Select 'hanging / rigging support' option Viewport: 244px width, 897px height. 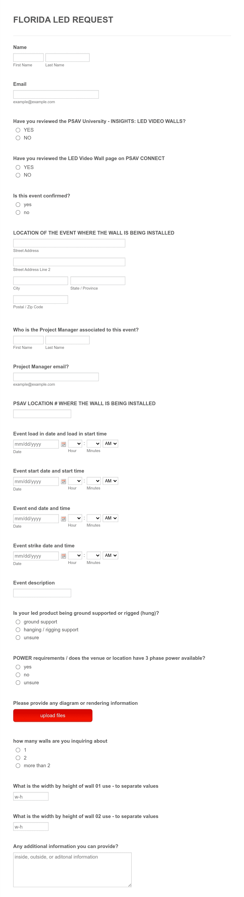click(x=18, y=630)
